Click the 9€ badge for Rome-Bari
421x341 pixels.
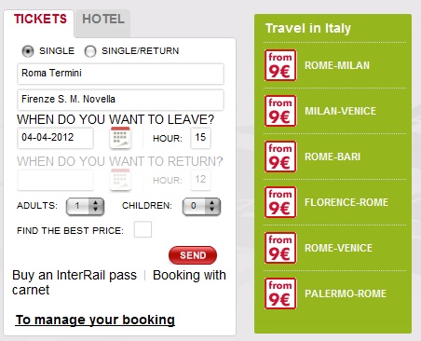point(280,157)
